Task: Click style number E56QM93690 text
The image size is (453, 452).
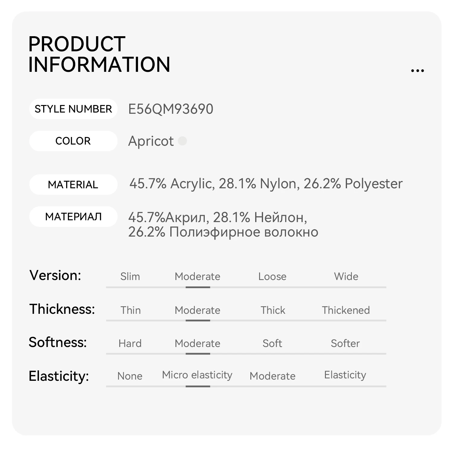Action: (x=171, y=109)
